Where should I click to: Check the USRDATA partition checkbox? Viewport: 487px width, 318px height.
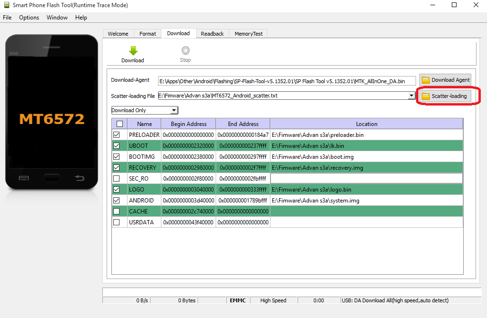pos(117,222)
